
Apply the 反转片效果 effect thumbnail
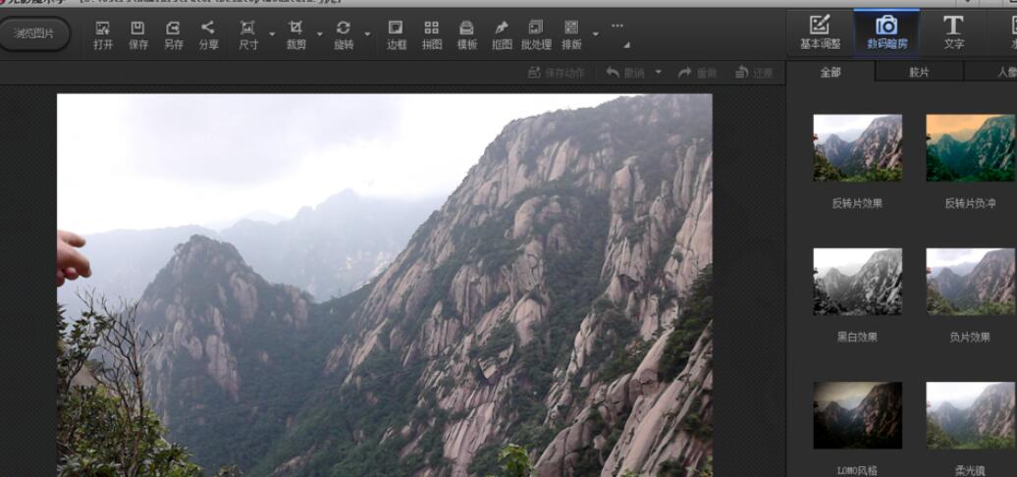tap(857, 148)
